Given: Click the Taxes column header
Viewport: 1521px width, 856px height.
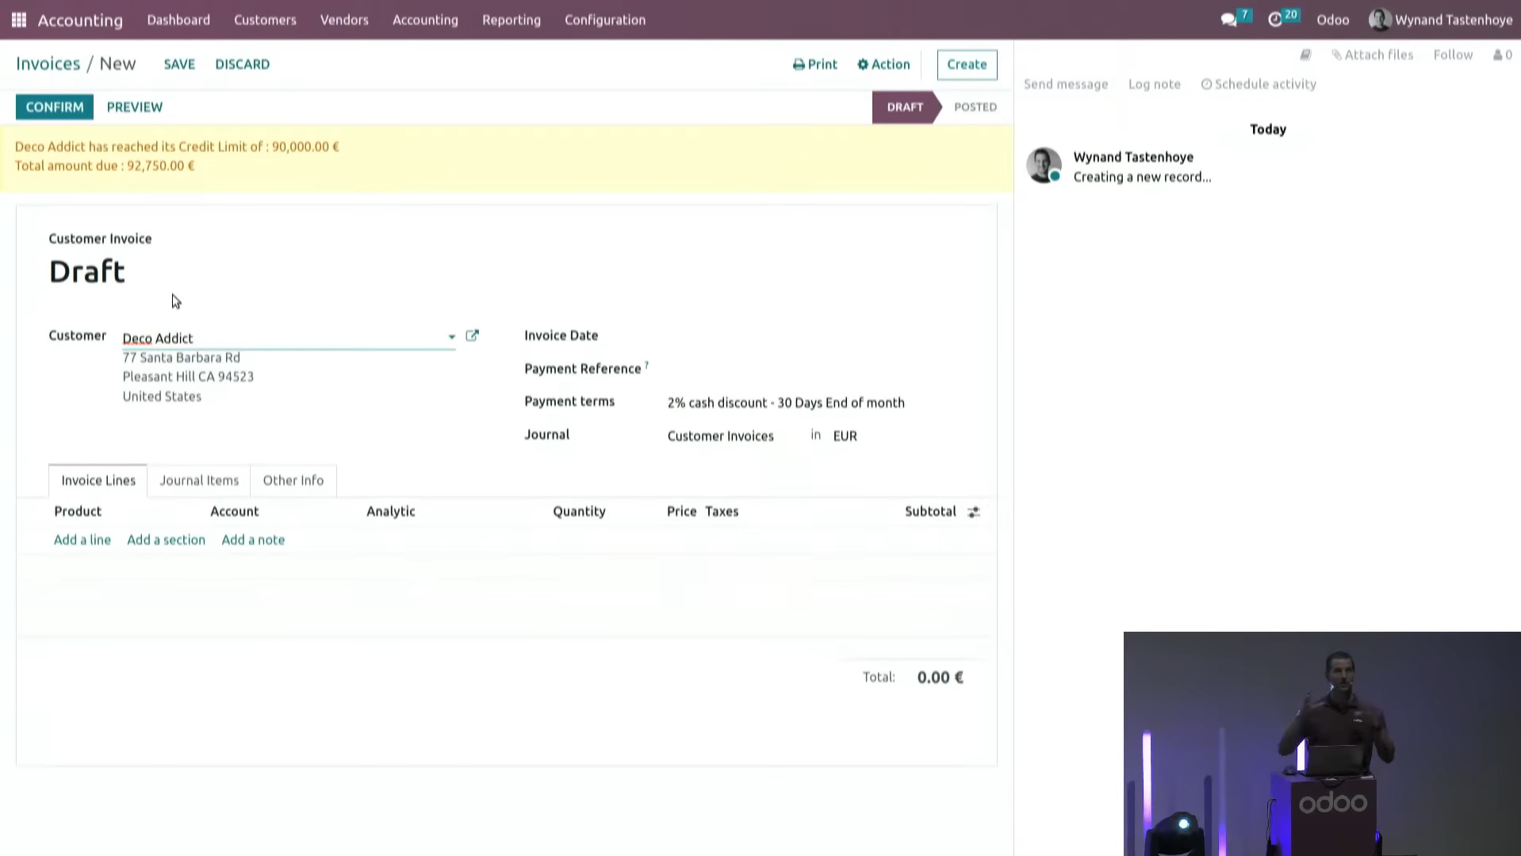Looking at the screenshot, I should tap(722, 511).
